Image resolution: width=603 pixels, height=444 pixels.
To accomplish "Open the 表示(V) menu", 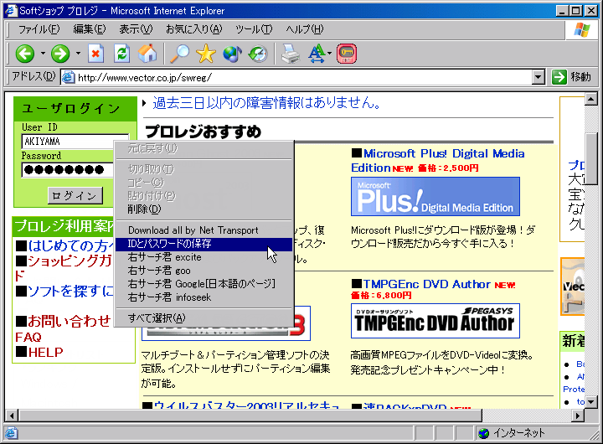I will (x=136, y=29).
